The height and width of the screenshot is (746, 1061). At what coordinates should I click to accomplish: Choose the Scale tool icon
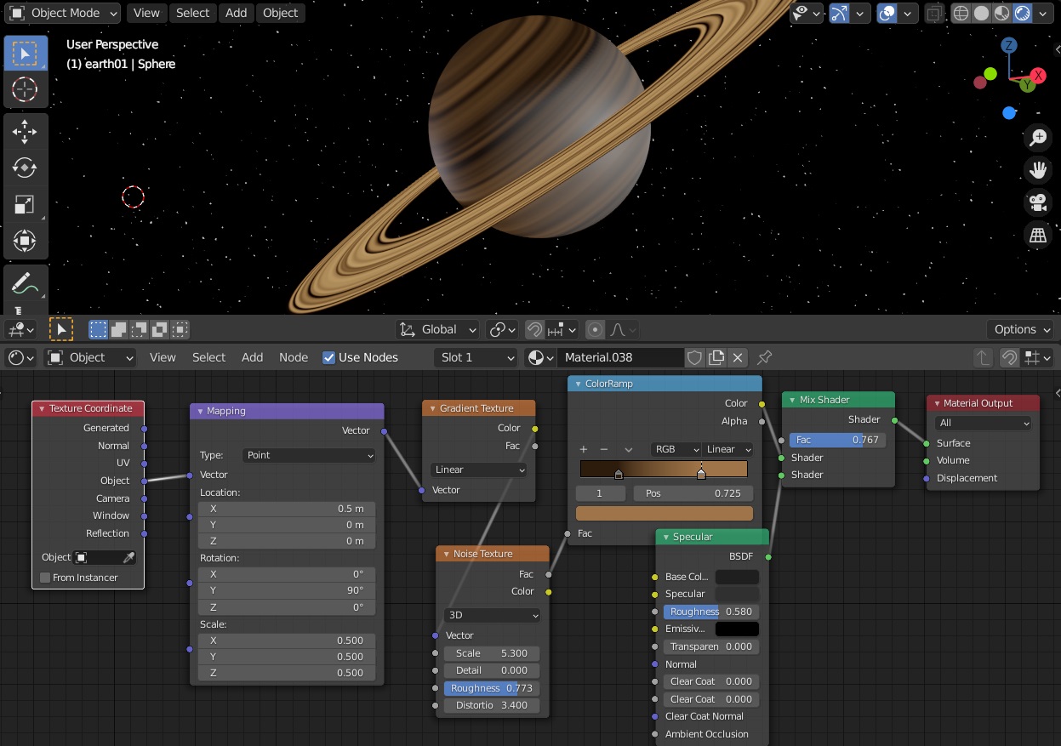click(x=25, y=204)
